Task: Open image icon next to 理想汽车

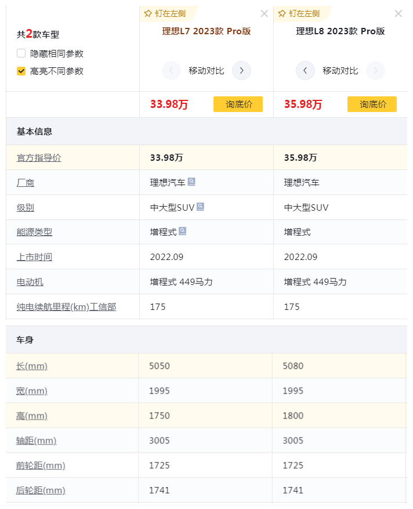Action: 192,182
